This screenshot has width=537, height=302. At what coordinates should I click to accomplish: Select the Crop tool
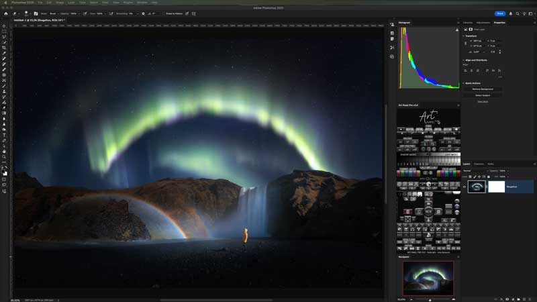click(4, 48)
